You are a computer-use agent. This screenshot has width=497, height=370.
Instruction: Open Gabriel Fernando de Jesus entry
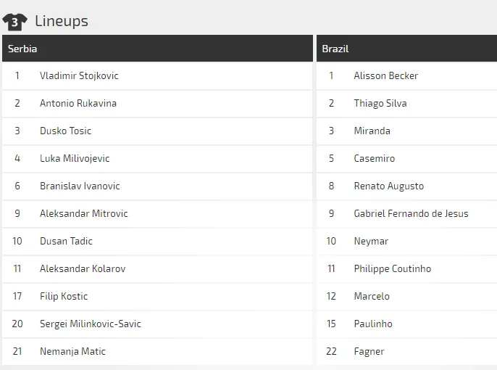(x=411, y=213)
